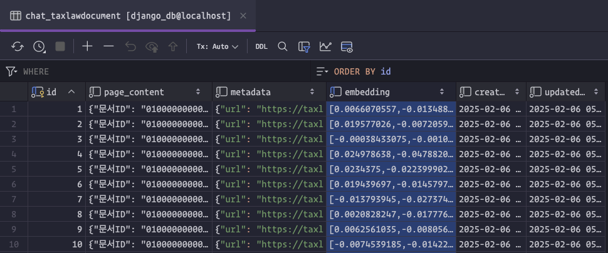Preview pending changes eye icon

pos(152,47)
